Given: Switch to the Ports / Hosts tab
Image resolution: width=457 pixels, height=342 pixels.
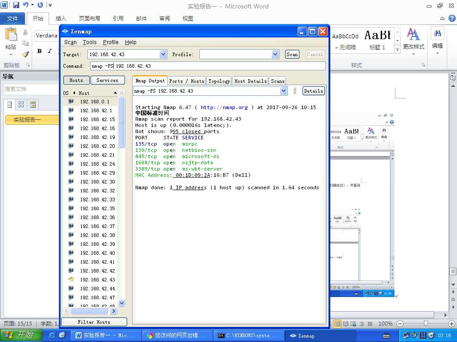Looking at the screenshot, I should 187,81.
